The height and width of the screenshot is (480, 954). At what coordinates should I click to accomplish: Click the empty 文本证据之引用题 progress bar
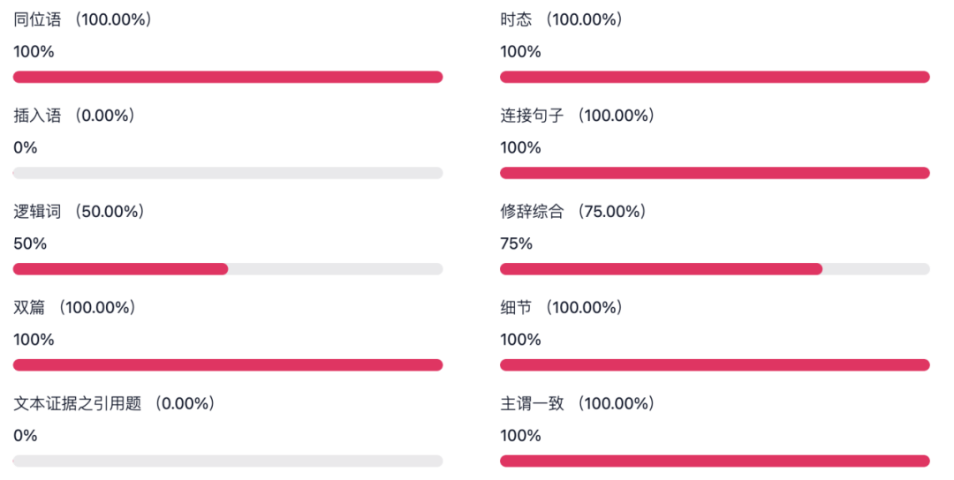coord(228,461)
